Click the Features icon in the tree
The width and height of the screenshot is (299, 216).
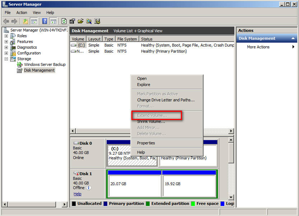13,42
